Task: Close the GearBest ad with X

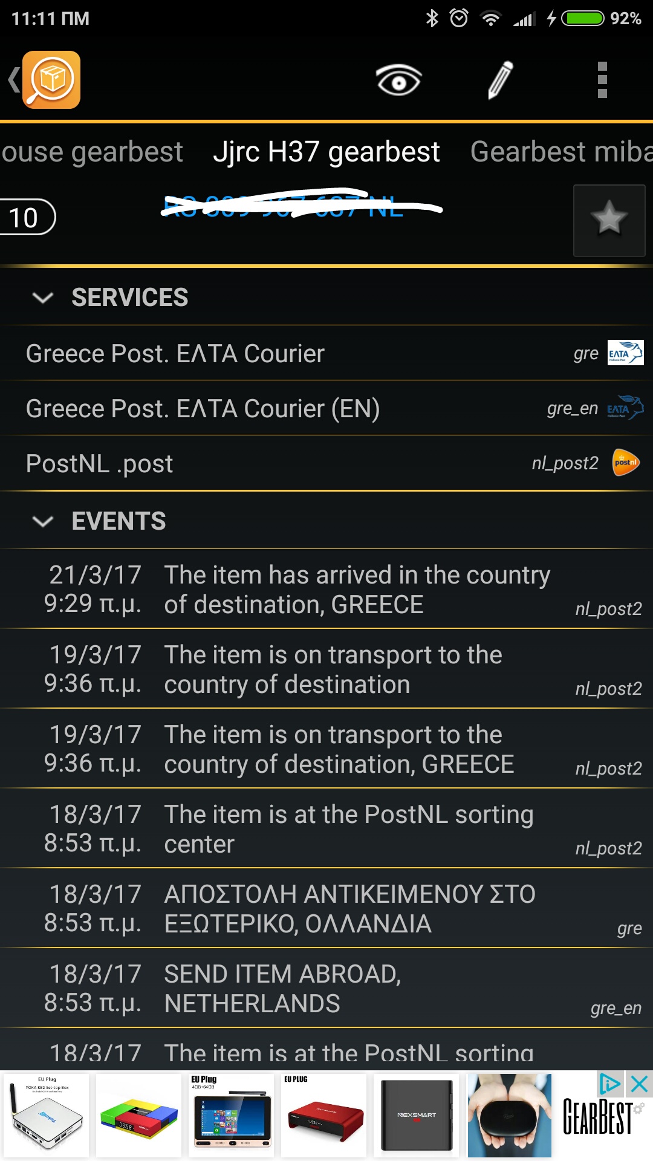Action: pos(638,1085)
